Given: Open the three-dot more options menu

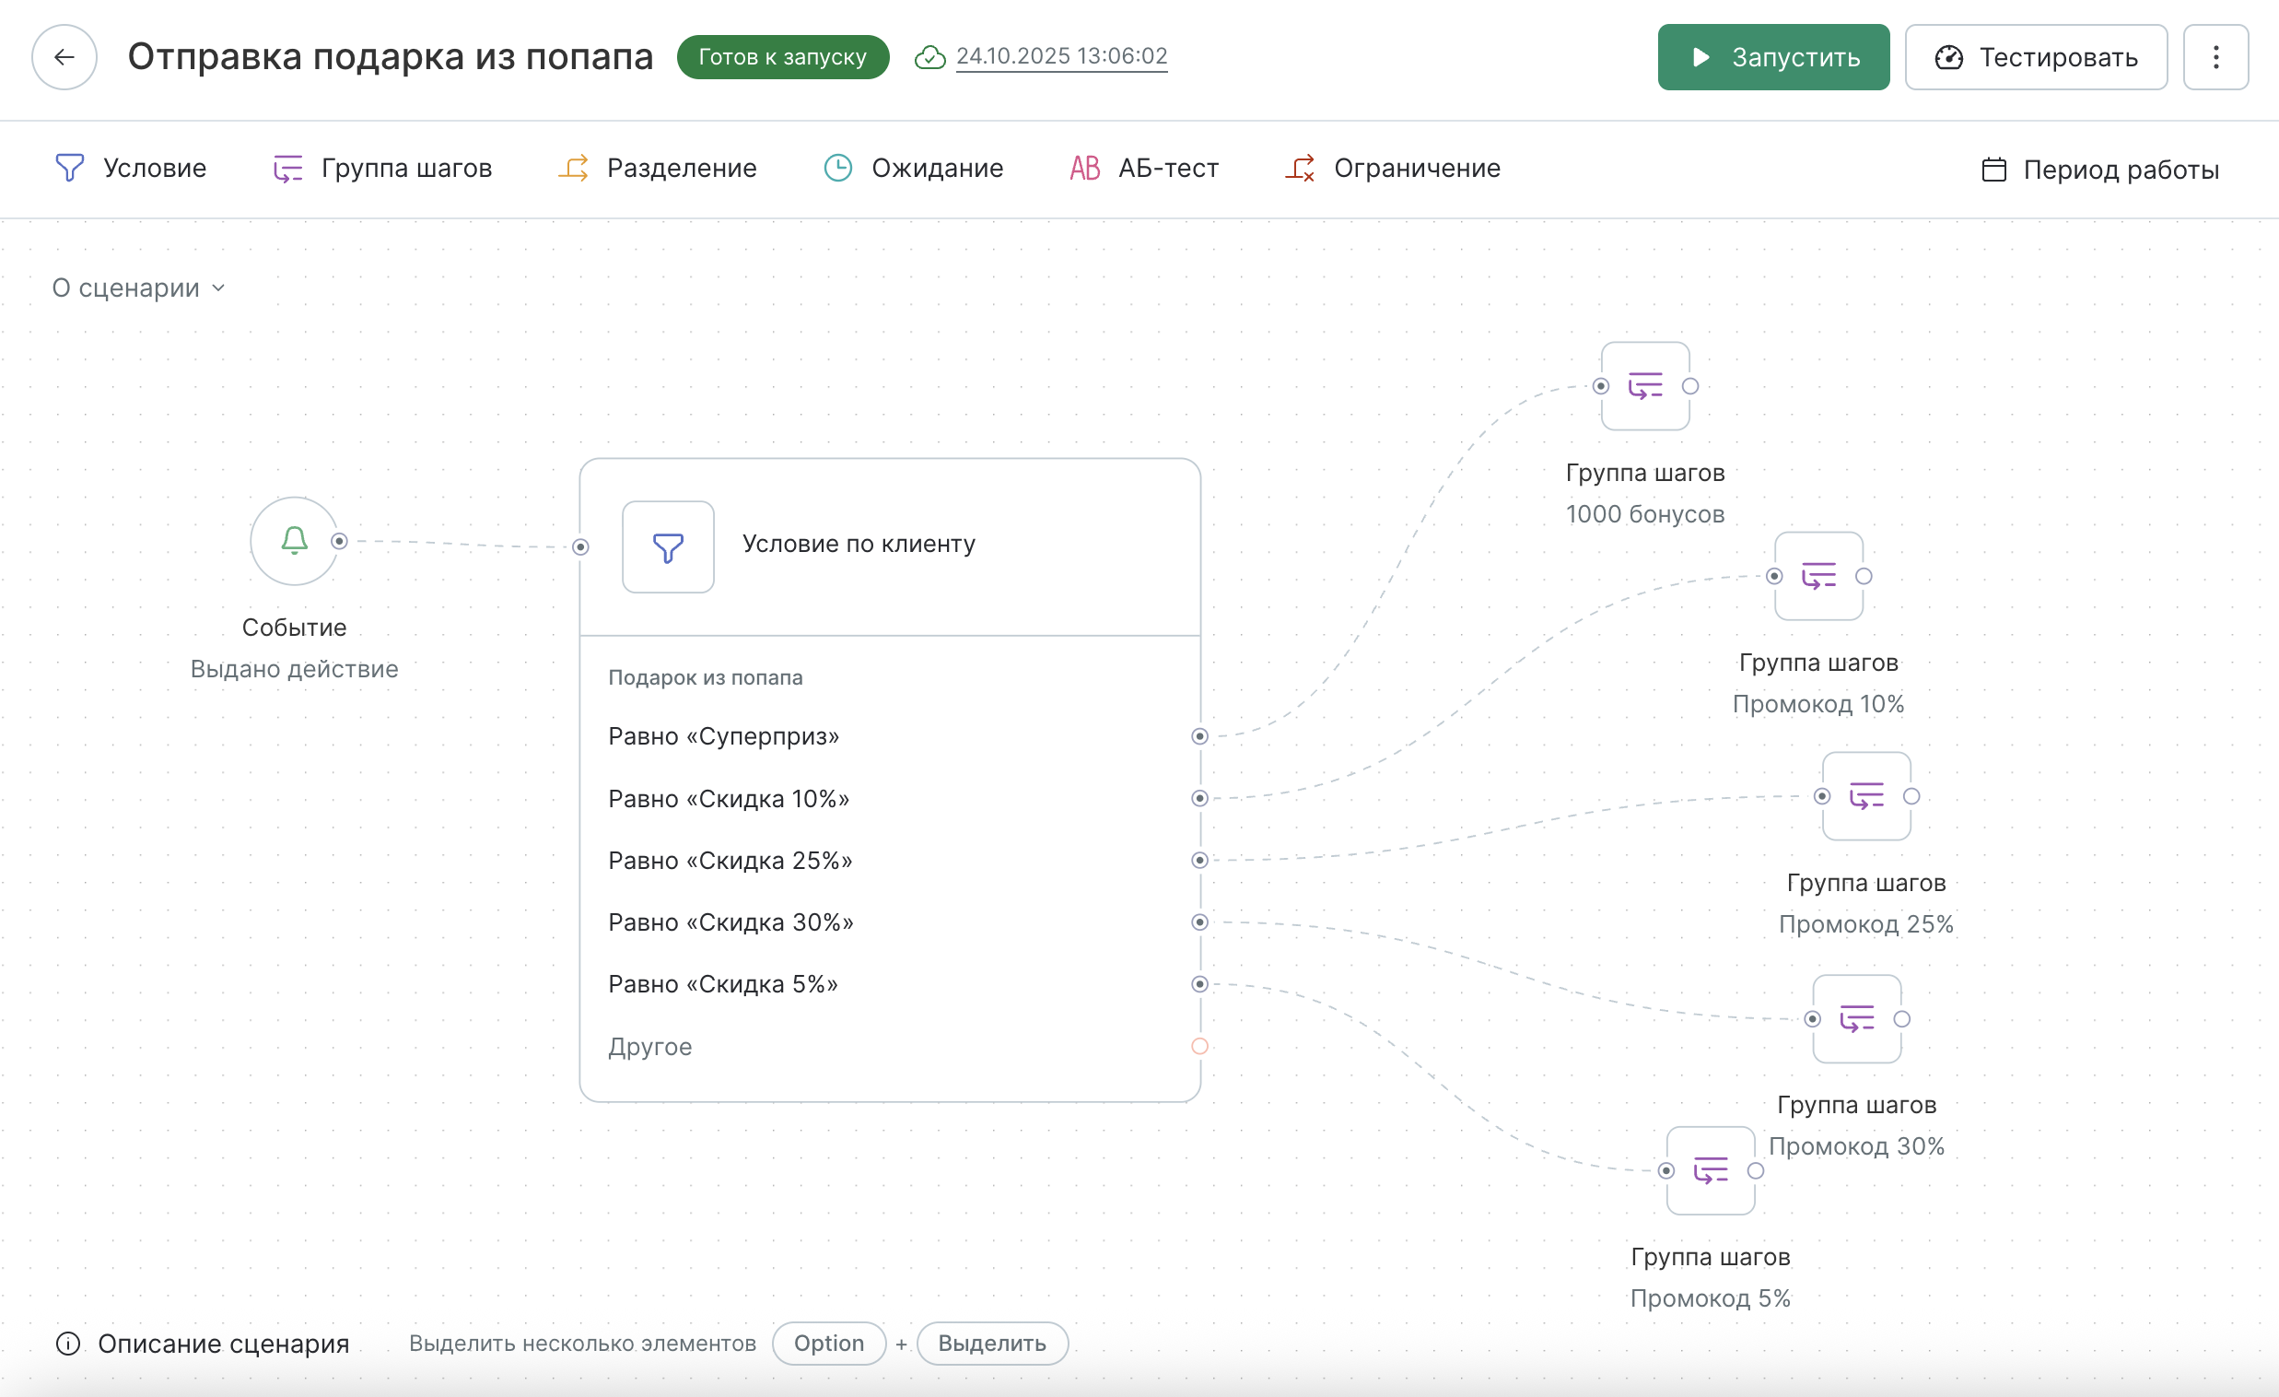Looking at the screenshot, I should coord(2215,57).
